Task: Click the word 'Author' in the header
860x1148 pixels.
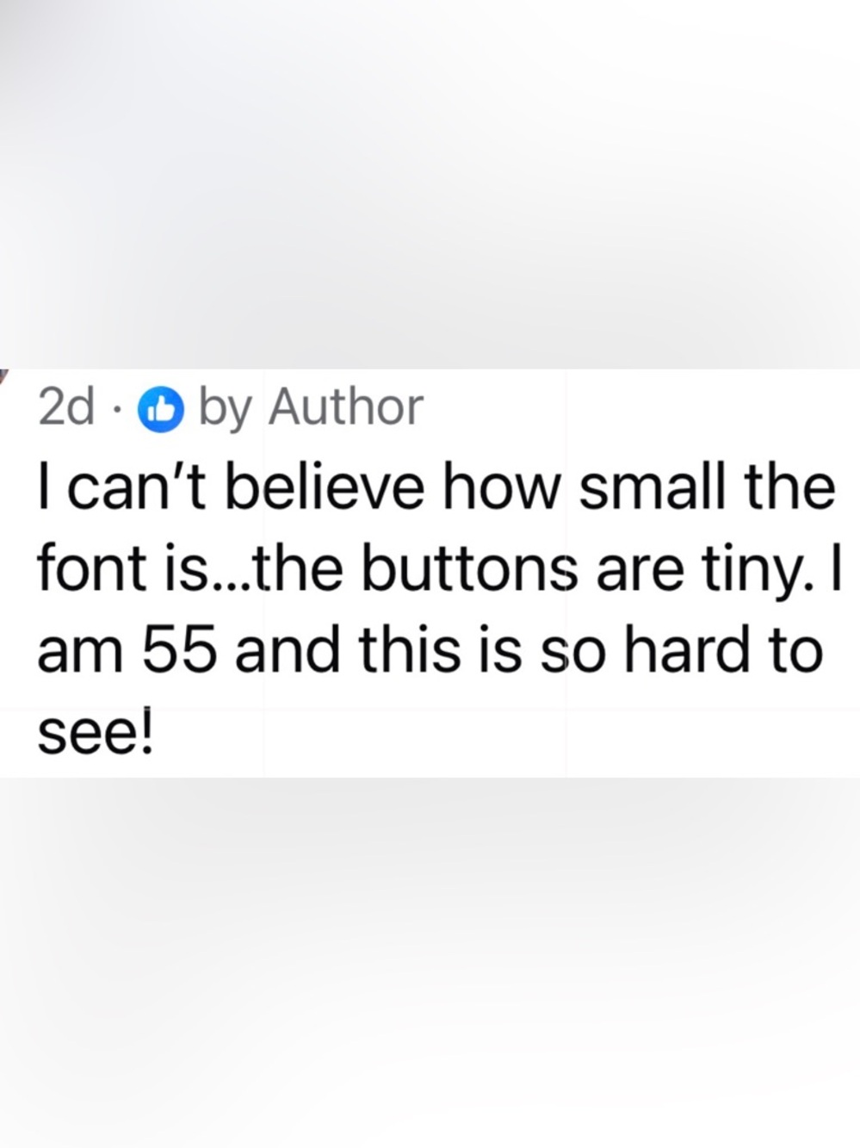Action: 345,407
